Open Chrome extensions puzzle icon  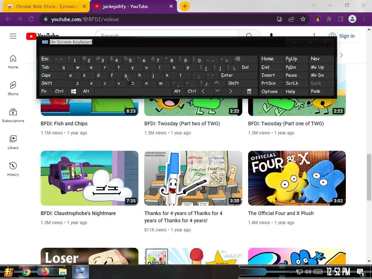pos(329,19)
